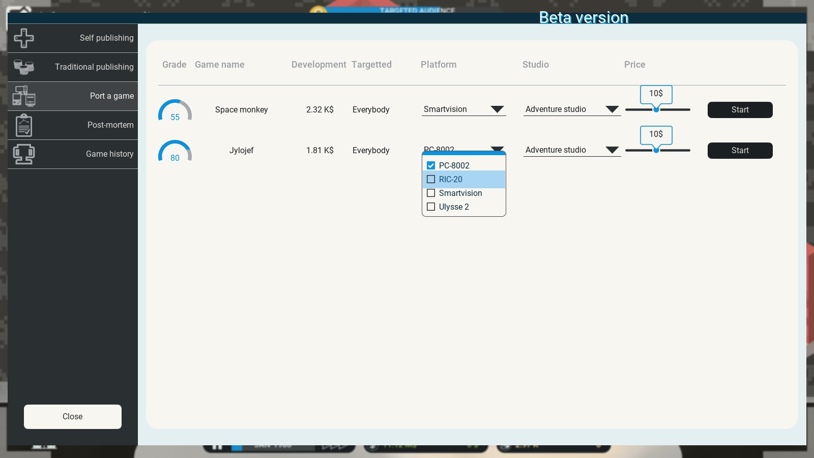
Task: Start porting Space monkey
Action: (x=740, y=110)
